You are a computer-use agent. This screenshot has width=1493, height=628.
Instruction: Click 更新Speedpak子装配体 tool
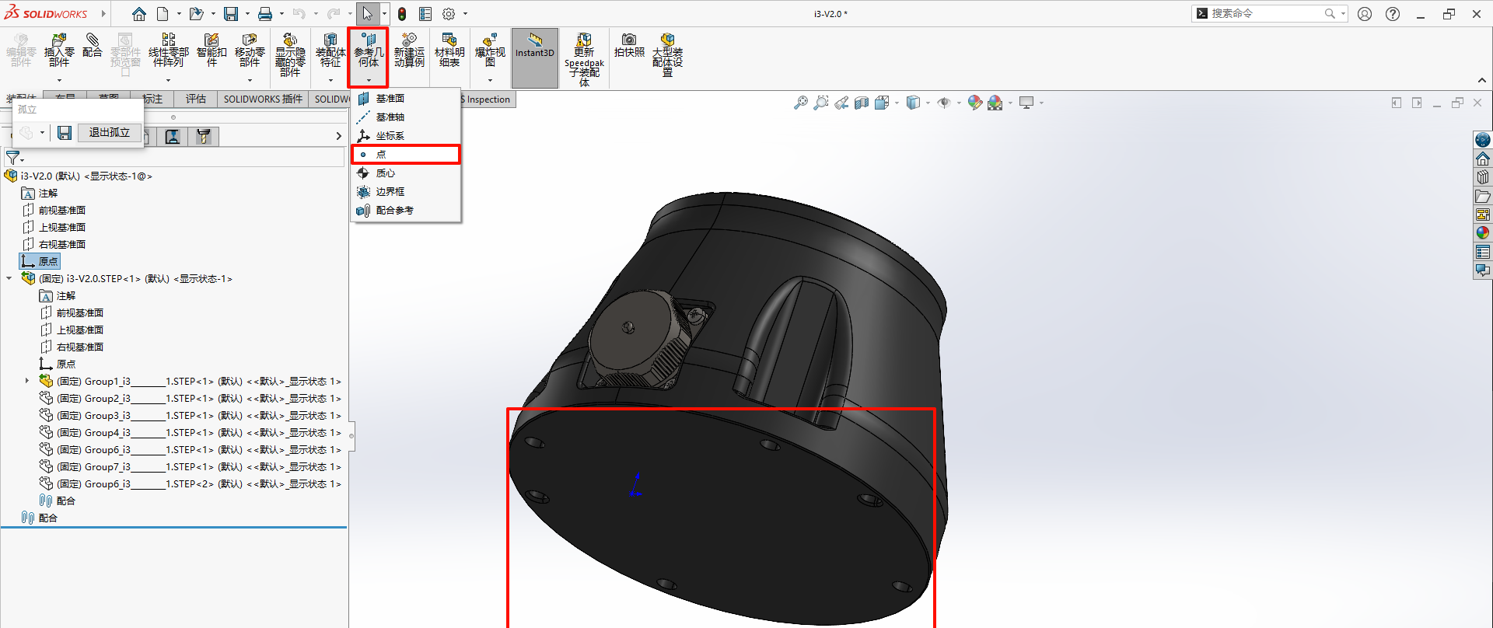pyautogui.click(x=584, y=59)
